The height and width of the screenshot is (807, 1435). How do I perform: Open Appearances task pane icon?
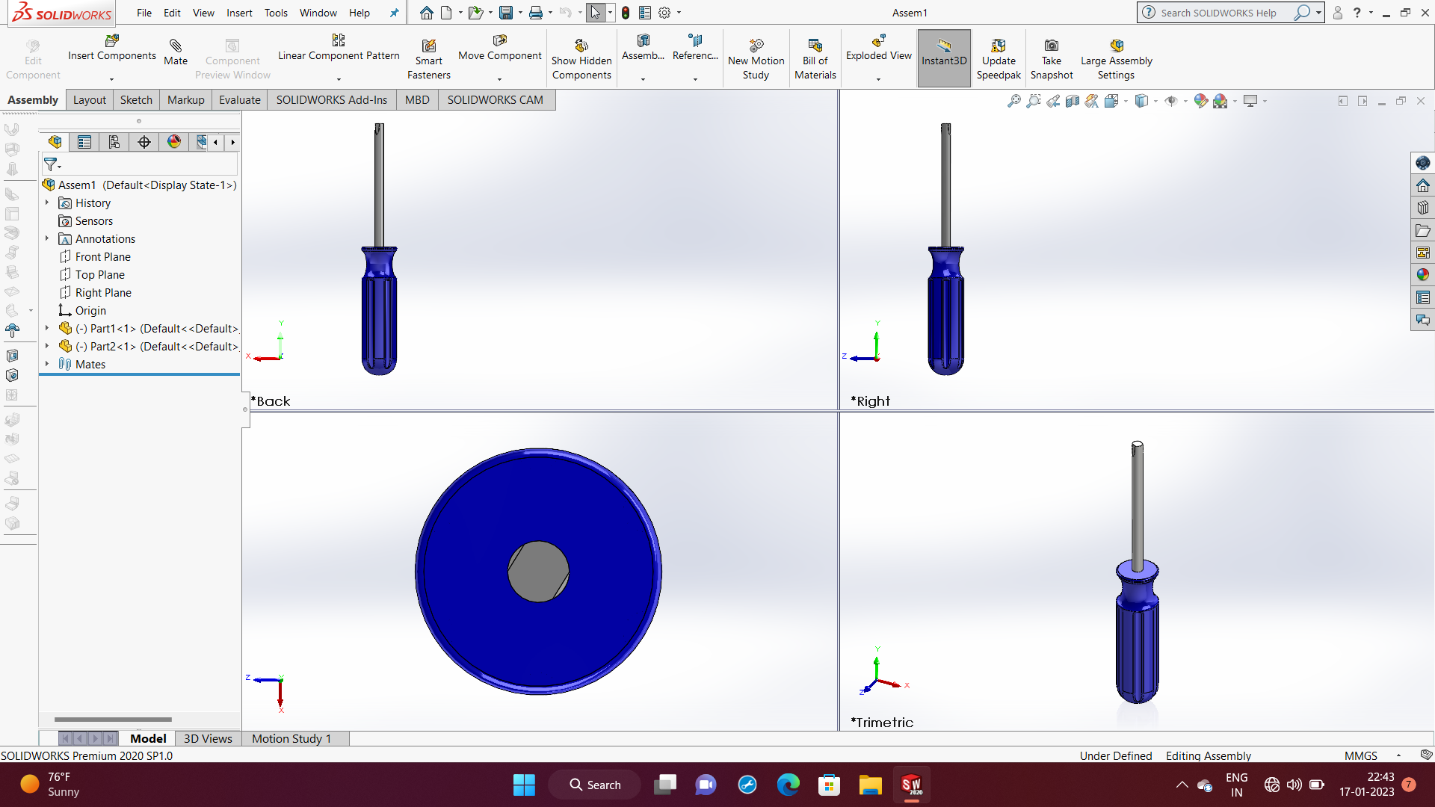[1422, 275]
